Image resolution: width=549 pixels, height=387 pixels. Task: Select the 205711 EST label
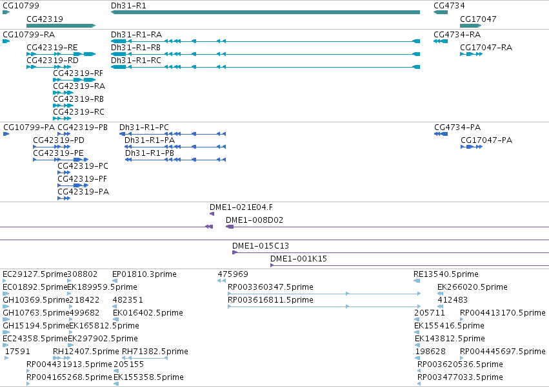point(430,313)
